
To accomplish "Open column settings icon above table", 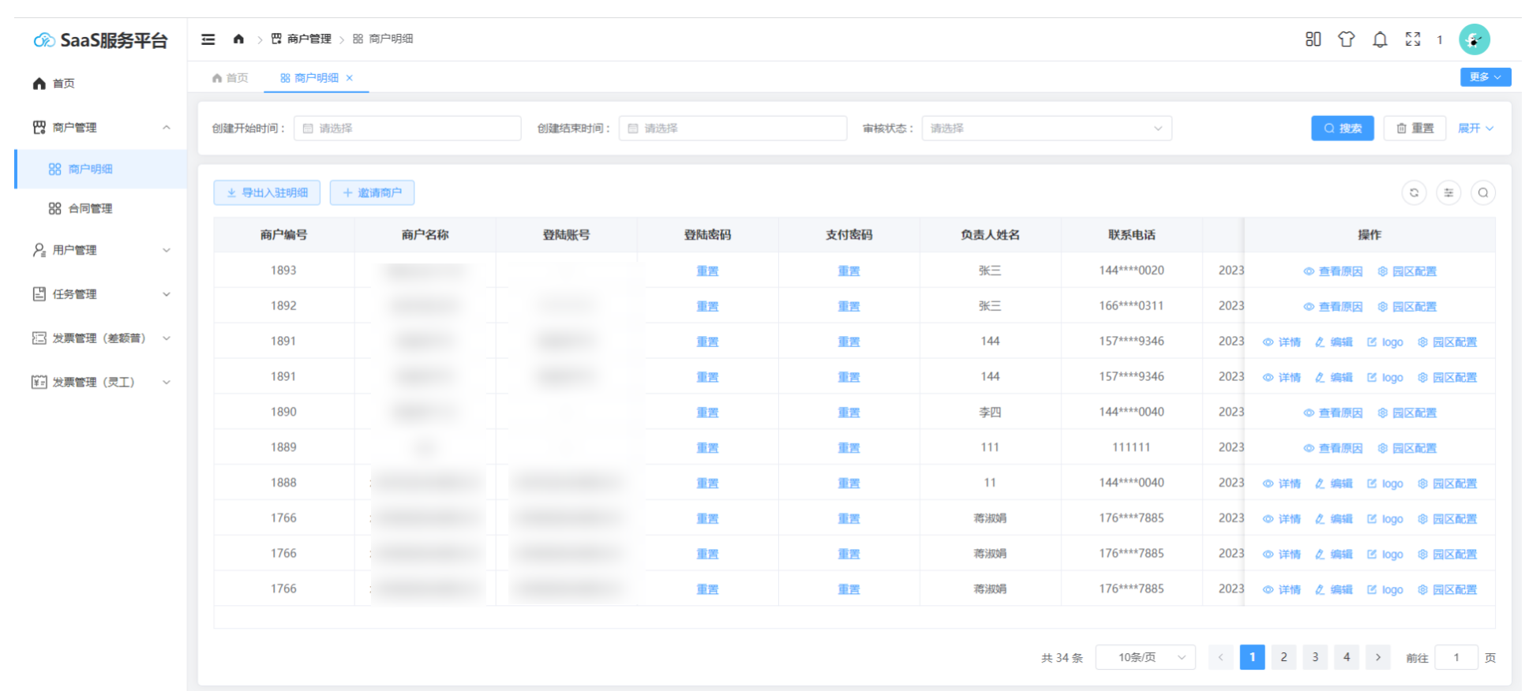I will pos(1448,192).
